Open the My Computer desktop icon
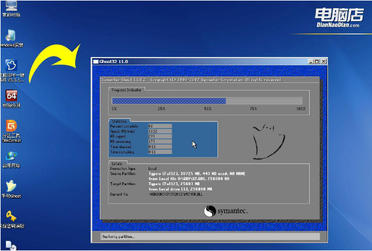The image size is (372, 251). point(11,7)
